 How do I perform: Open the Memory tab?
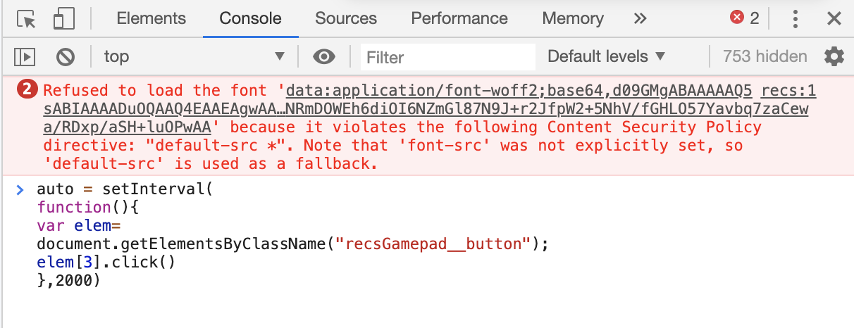coord(573,19)
